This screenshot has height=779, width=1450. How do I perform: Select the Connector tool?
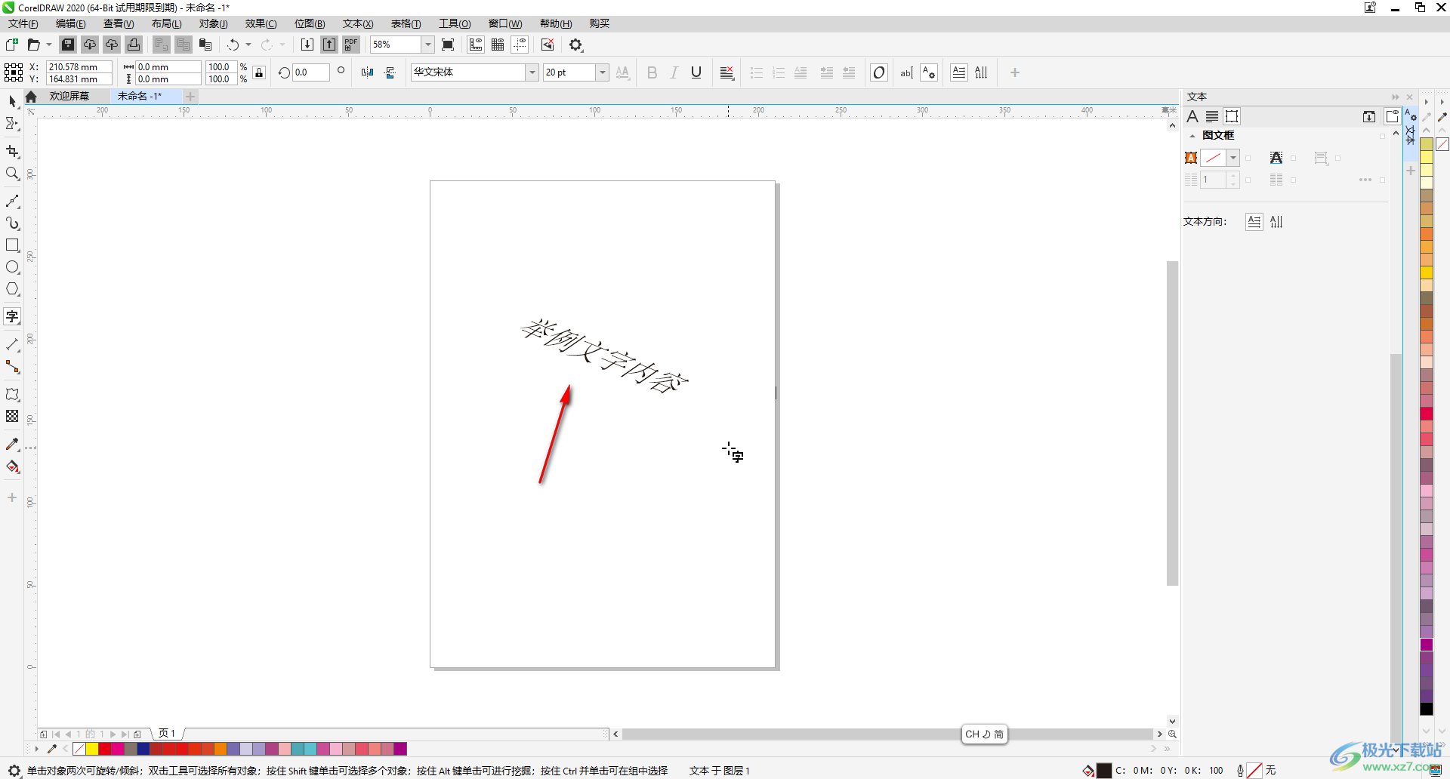(12, 367)
